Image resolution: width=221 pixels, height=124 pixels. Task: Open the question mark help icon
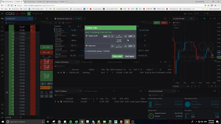(x=2, y=109)
